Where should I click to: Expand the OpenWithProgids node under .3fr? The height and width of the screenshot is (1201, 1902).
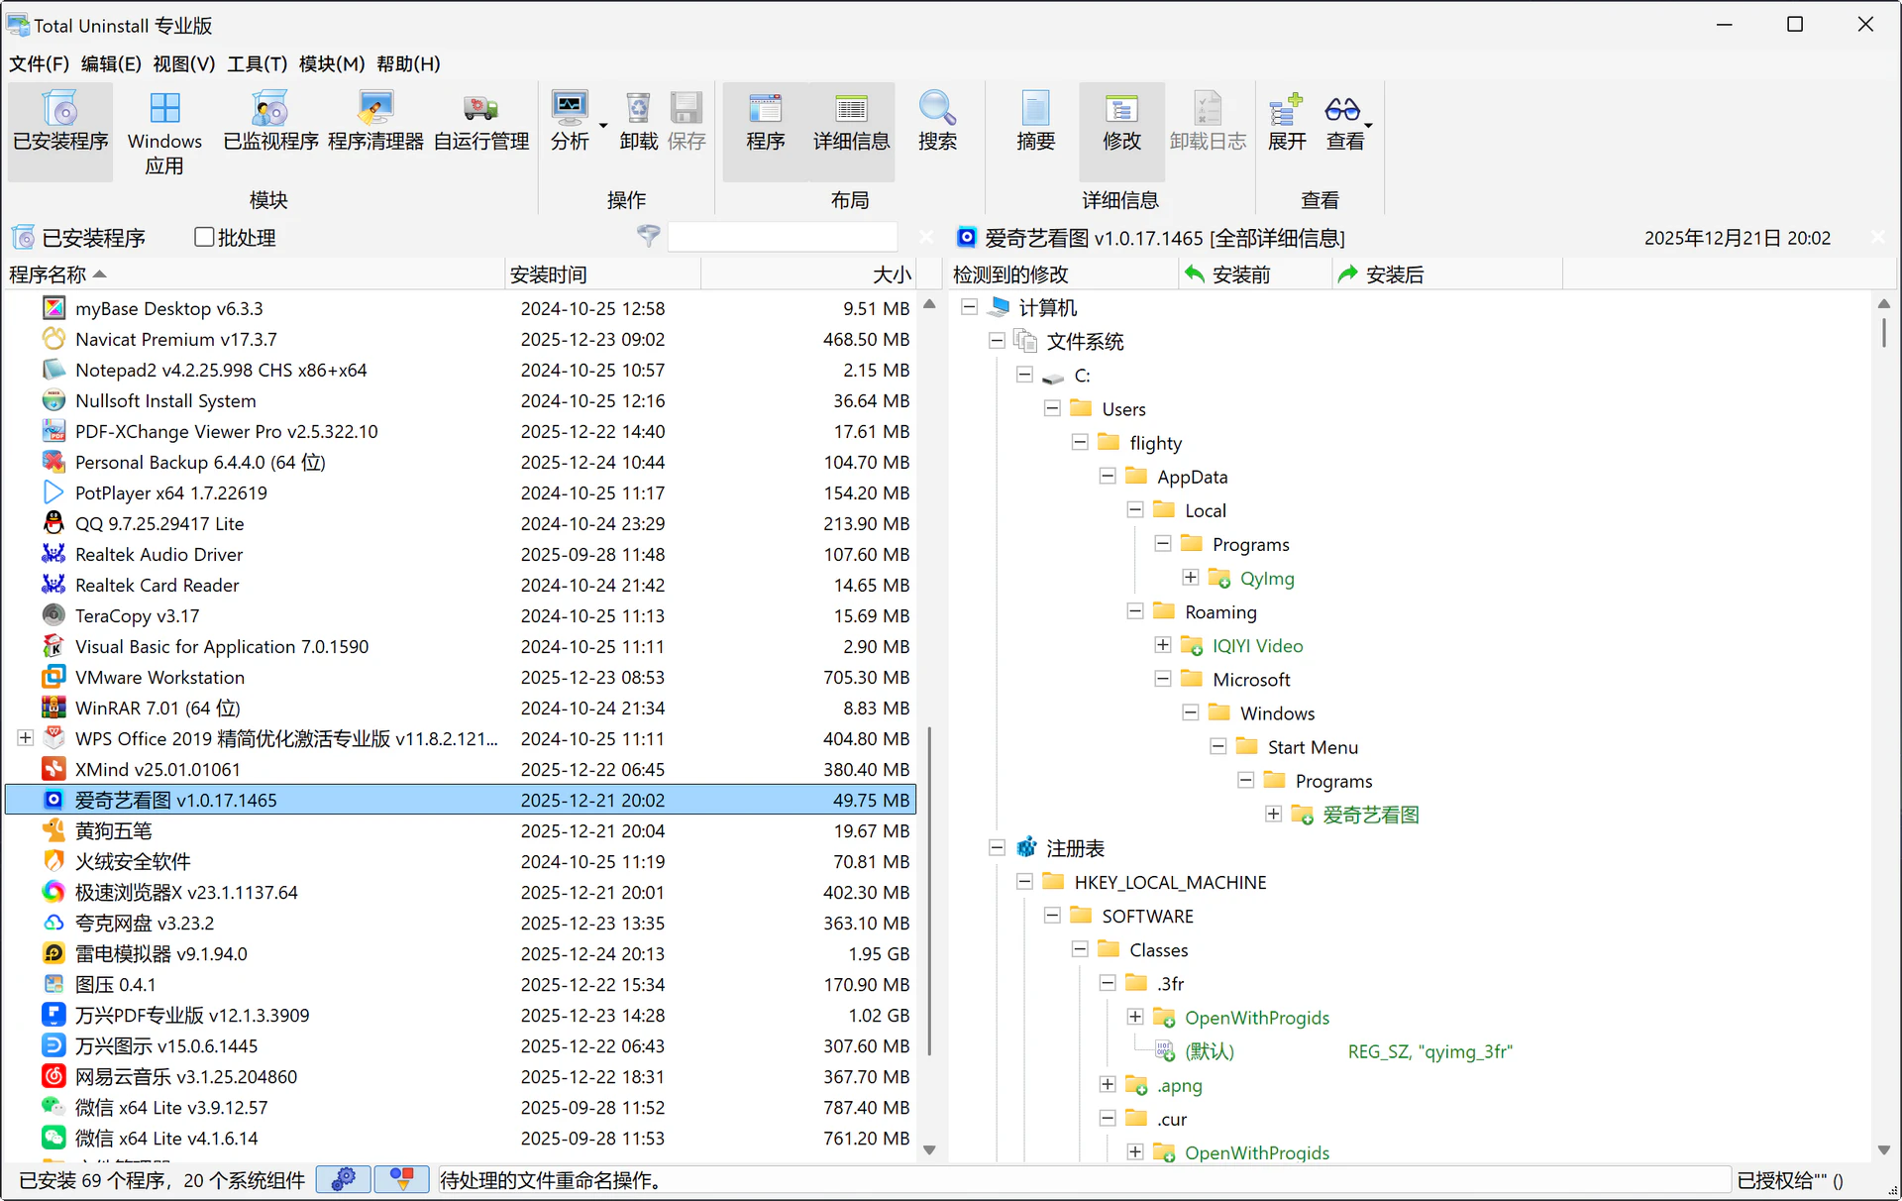[x=1135, y=1017]
